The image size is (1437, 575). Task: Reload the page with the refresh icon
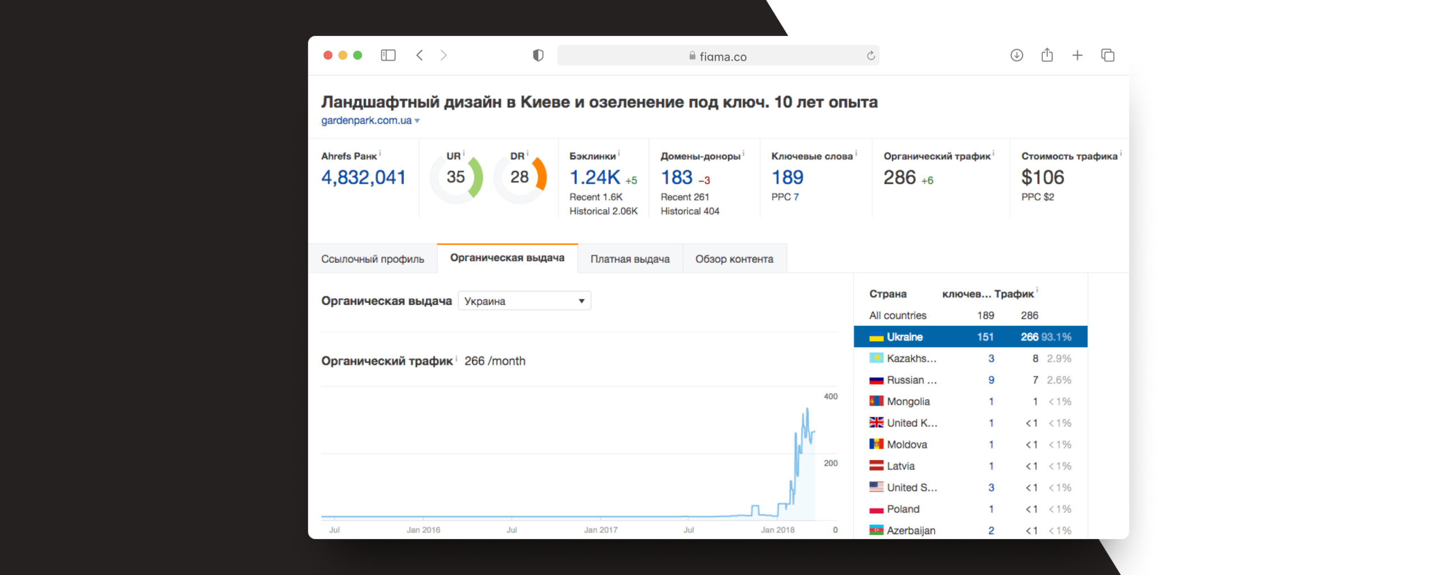pos(870,56)
